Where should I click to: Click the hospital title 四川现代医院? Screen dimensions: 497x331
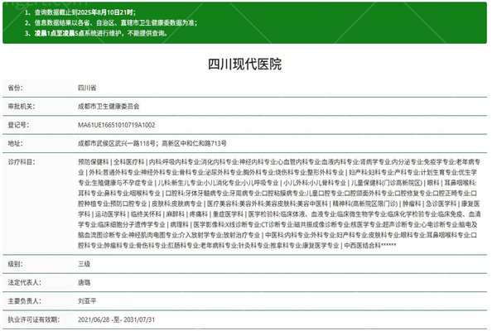tap(244, 64)
